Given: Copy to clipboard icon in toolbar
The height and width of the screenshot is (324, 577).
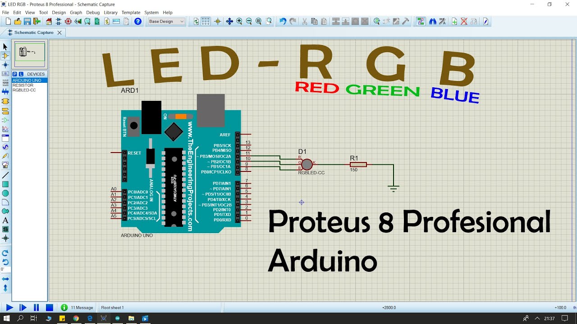Looking at the screenshot, I should [x=314, y=21].
